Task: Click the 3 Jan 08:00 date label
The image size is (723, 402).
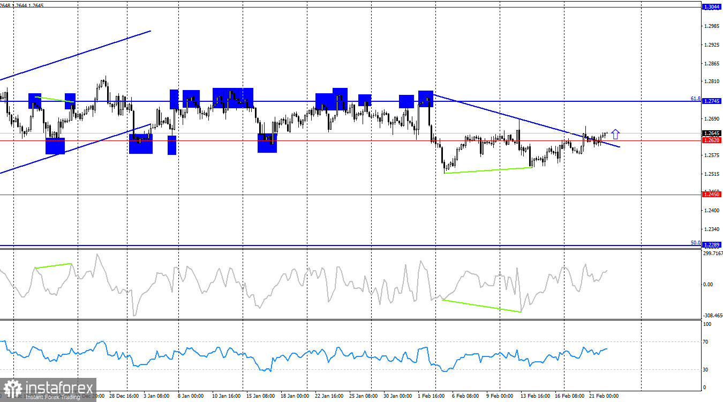Action: tap(156, 396)
